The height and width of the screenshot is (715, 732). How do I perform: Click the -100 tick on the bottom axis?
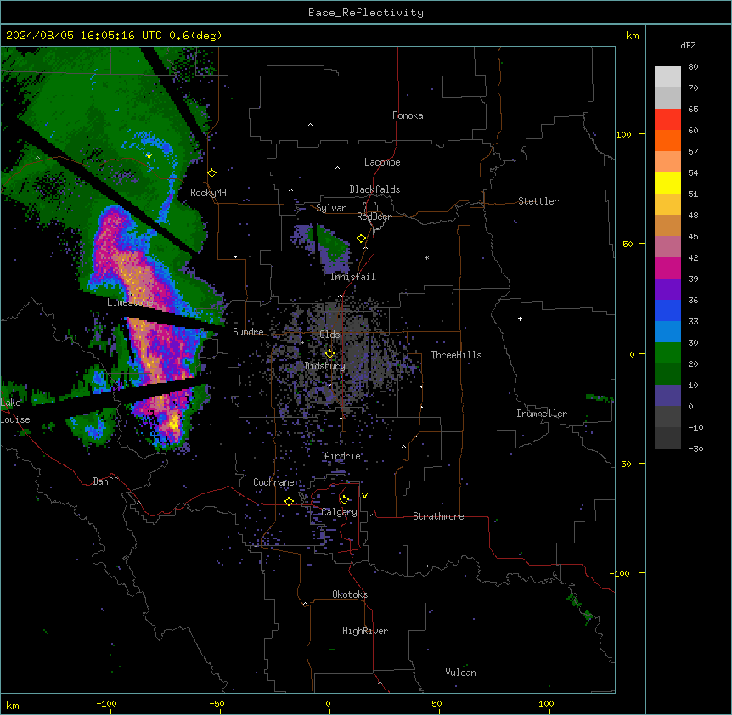(x=106, y=703)
